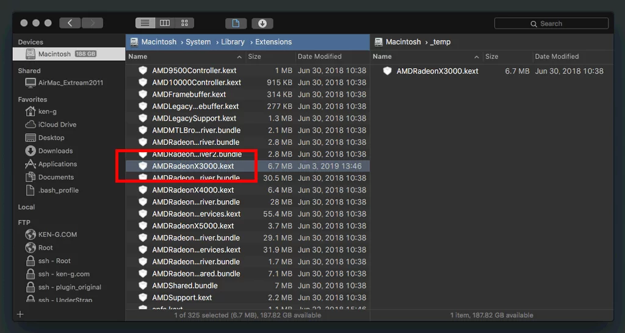Open Applications favorite in sidebar
The height and width of the screenshot is (333, 625).
click(x=51, y=164)
